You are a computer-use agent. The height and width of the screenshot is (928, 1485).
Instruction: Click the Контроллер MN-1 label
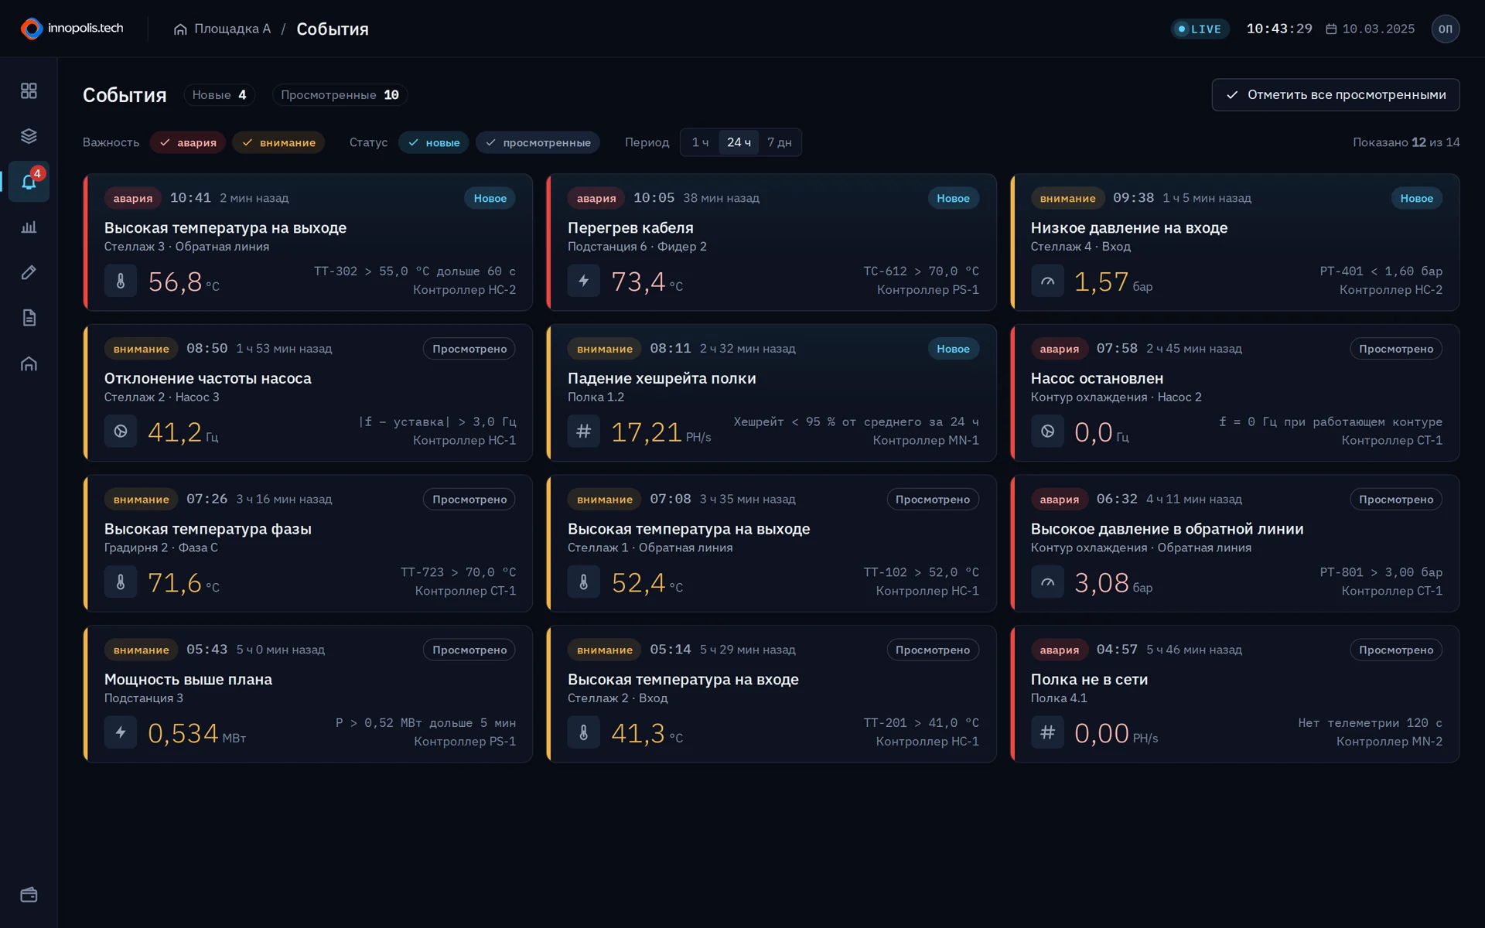[x=925, y=440]
